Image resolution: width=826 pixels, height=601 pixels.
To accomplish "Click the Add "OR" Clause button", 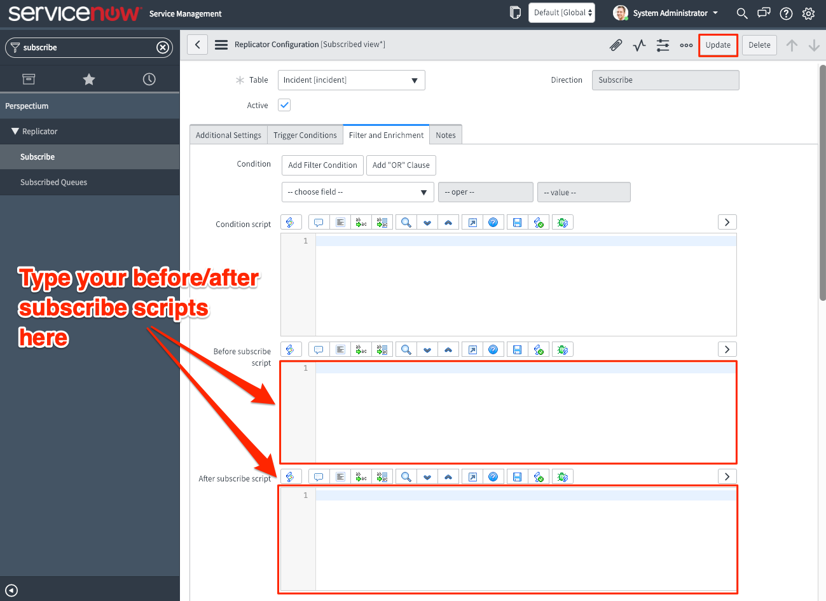I will click(401, 165).
